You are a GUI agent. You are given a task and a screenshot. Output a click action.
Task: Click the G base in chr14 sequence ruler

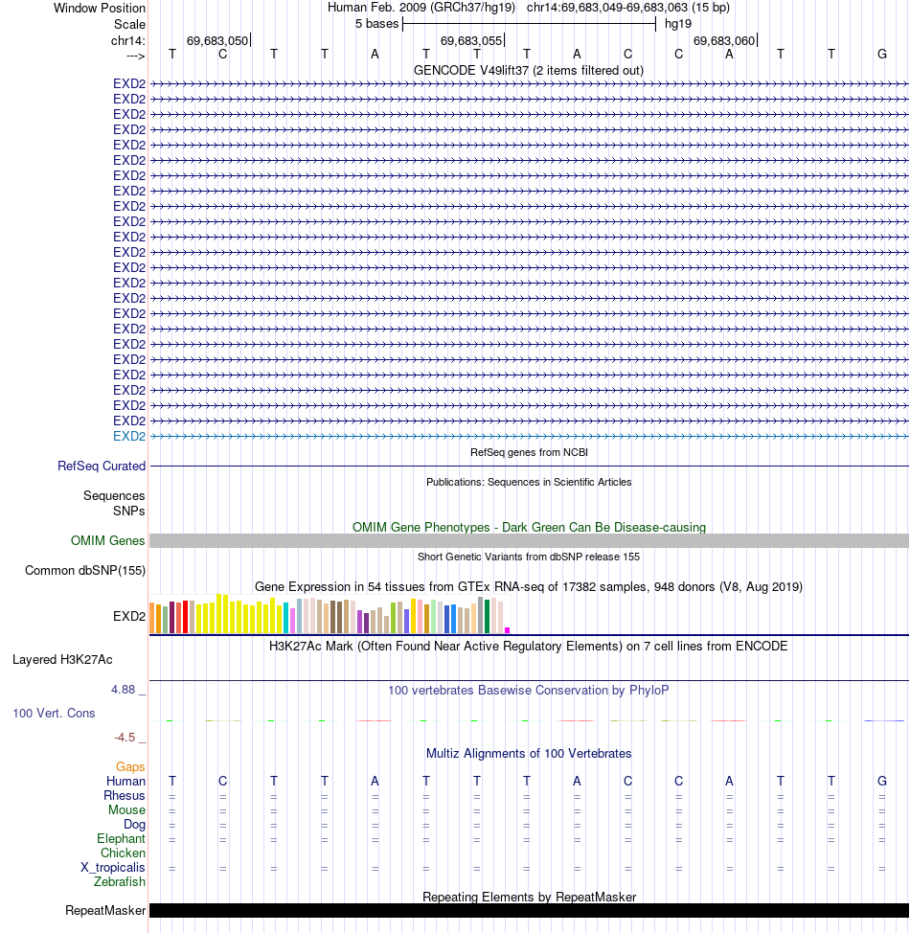click(x=882, y=55)
